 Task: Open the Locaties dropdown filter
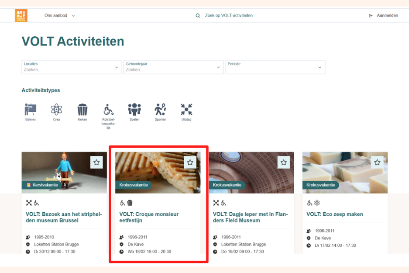point(71,67)
